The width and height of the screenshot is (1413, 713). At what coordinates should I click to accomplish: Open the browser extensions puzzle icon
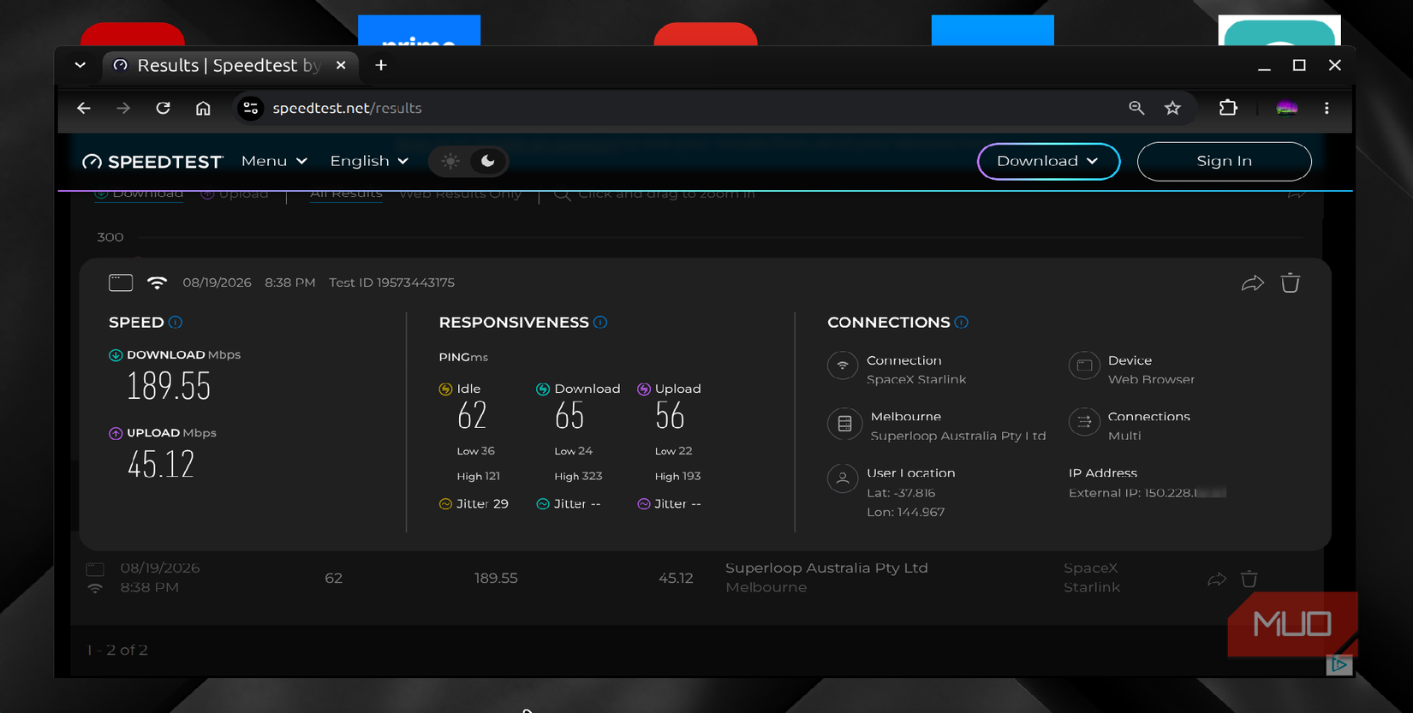pos(1228,108)
